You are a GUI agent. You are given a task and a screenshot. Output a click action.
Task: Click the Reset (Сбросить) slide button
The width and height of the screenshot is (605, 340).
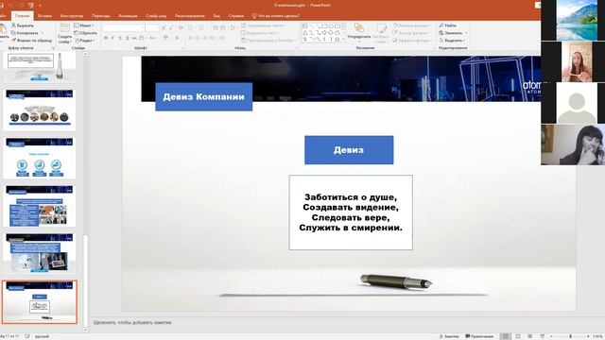[86, 33]
